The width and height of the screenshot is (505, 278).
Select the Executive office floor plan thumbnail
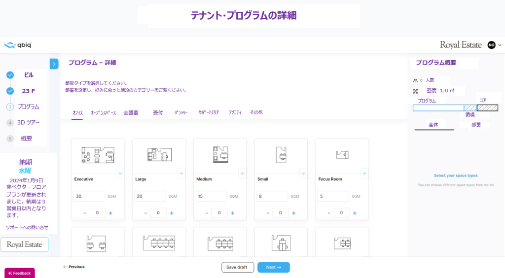click(x=98, y=155)
